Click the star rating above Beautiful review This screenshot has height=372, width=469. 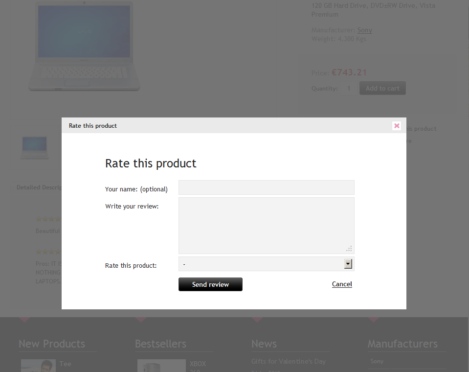pos(48,219)
